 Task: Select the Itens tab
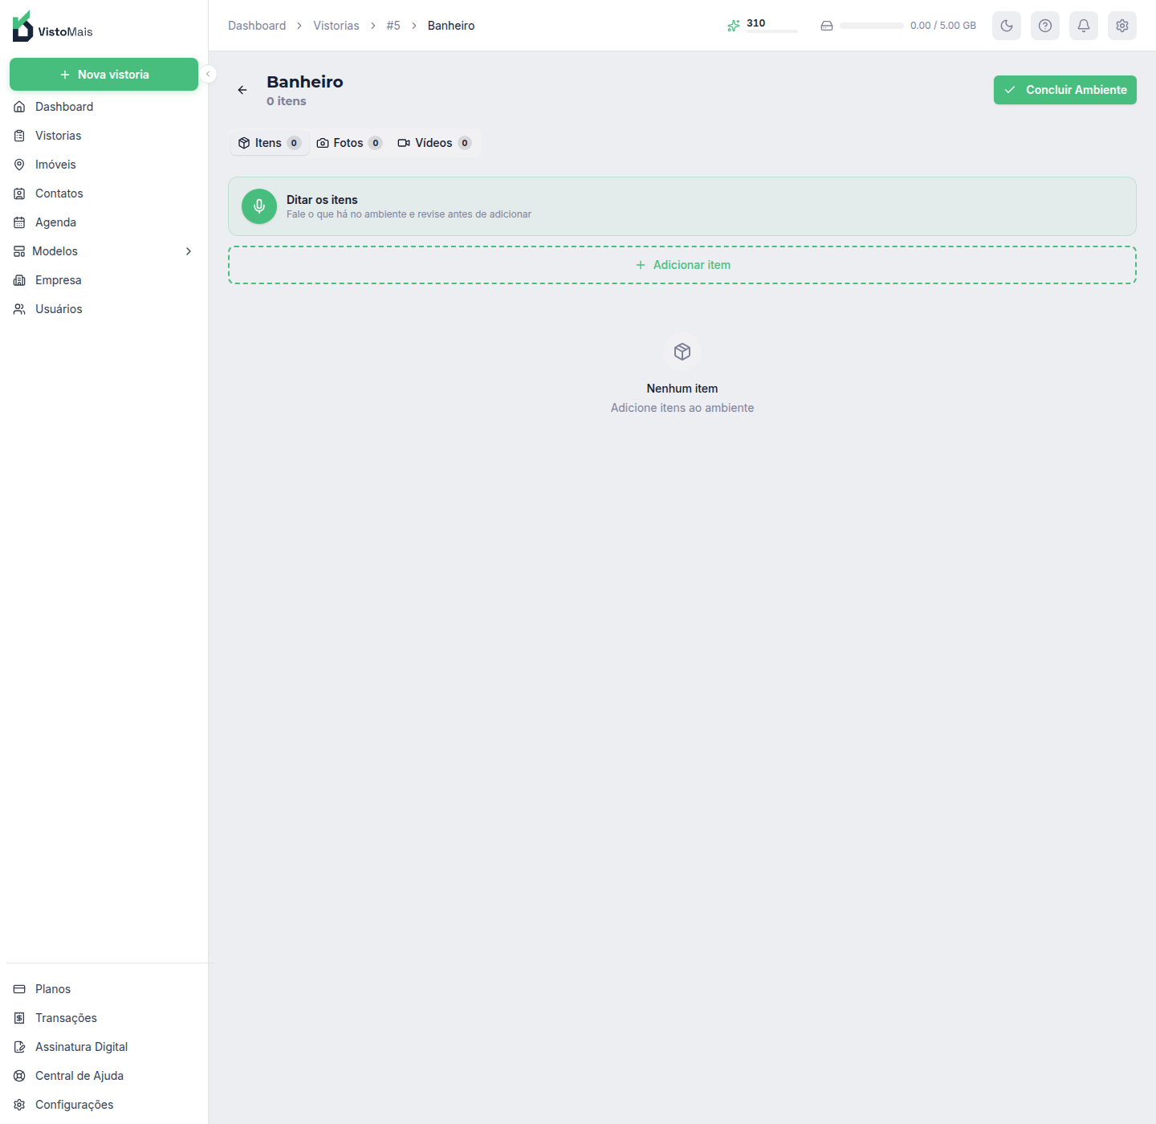pyautogui.click(x=270, y=143)
